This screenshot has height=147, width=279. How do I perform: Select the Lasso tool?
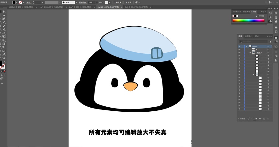[x=4, y=15]
